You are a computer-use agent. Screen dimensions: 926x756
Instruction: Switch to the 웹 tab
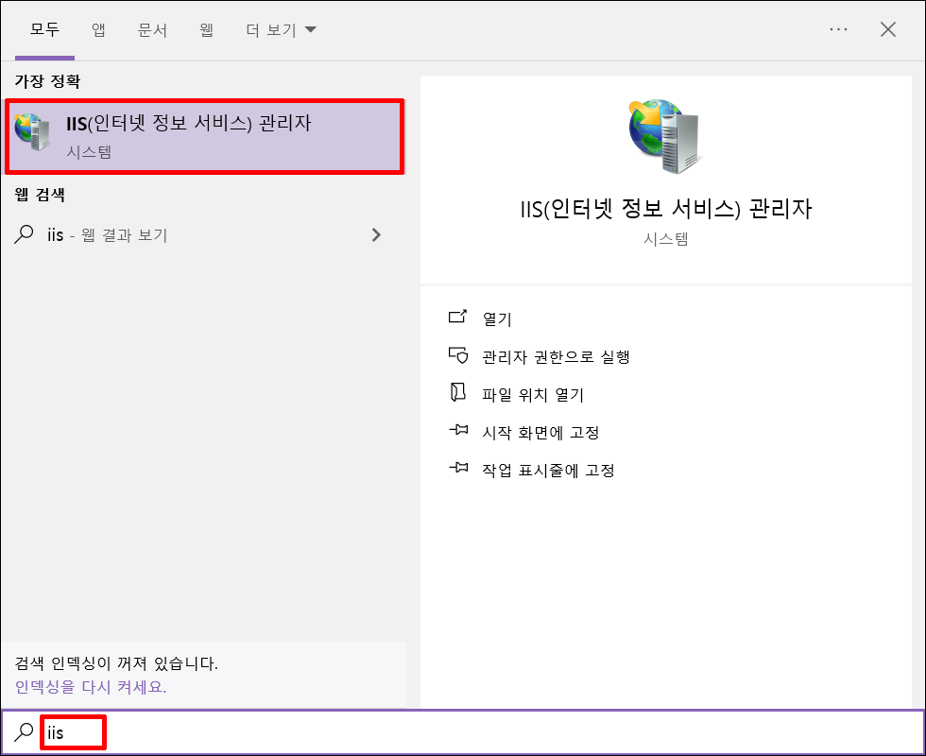point(206,29)
